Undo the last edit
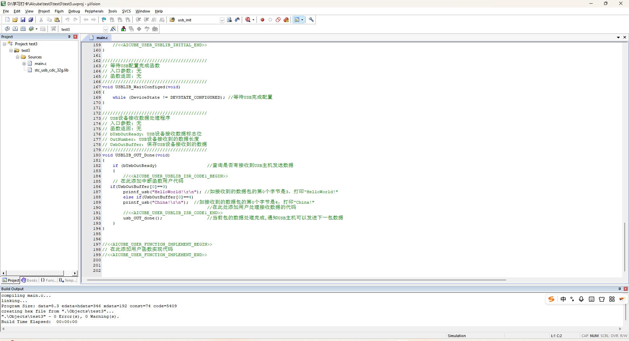The height and width of the screenshot is (341, 629). (x=67, y=20)
